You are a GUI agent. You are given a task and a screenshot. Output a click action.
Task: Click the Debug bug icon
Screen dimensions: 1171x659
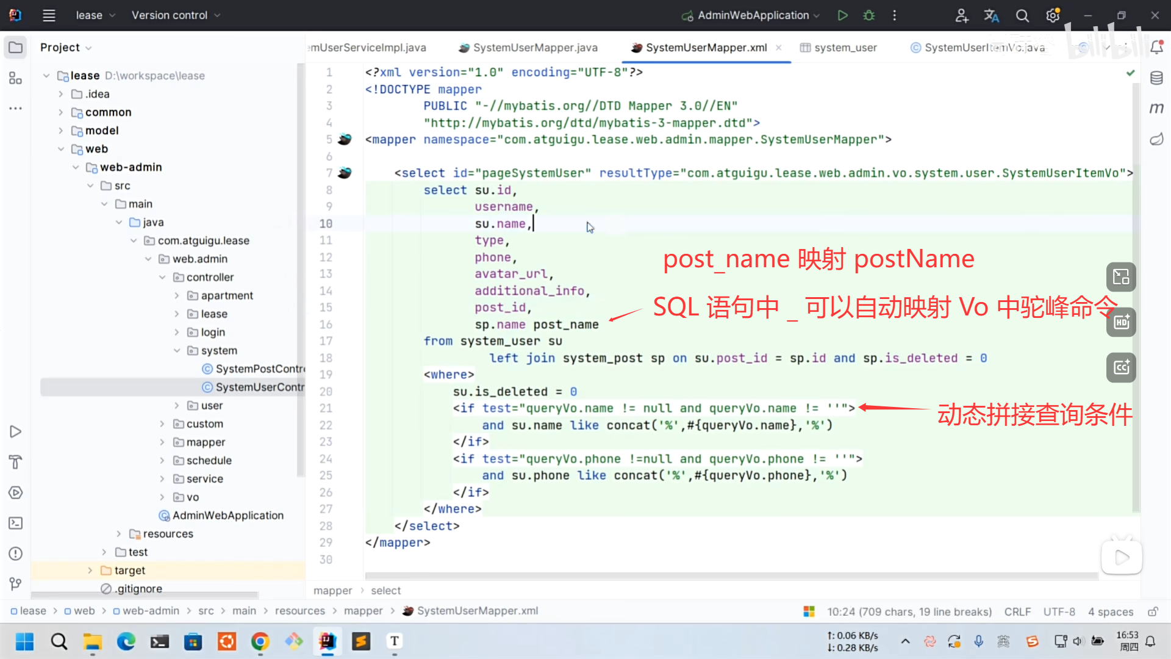tap(869, 15)
